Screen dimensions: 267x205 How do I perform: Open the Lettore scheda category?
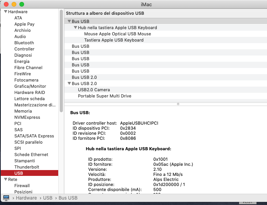coord(29,99)
